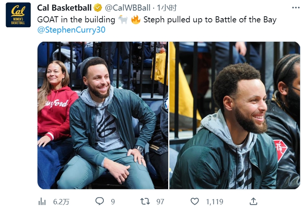Click the retweet arrows icon
Image resolution: width=305 pixels, height=210 pixels.
[x=145, y=201]
